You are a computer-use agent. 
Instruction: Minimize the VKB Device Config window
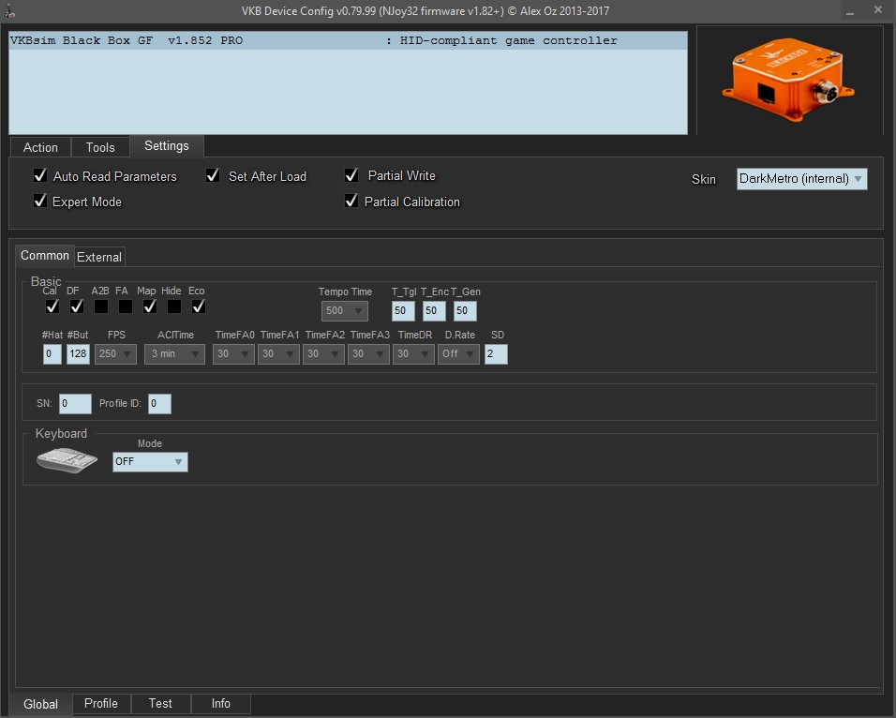(850, 11)
